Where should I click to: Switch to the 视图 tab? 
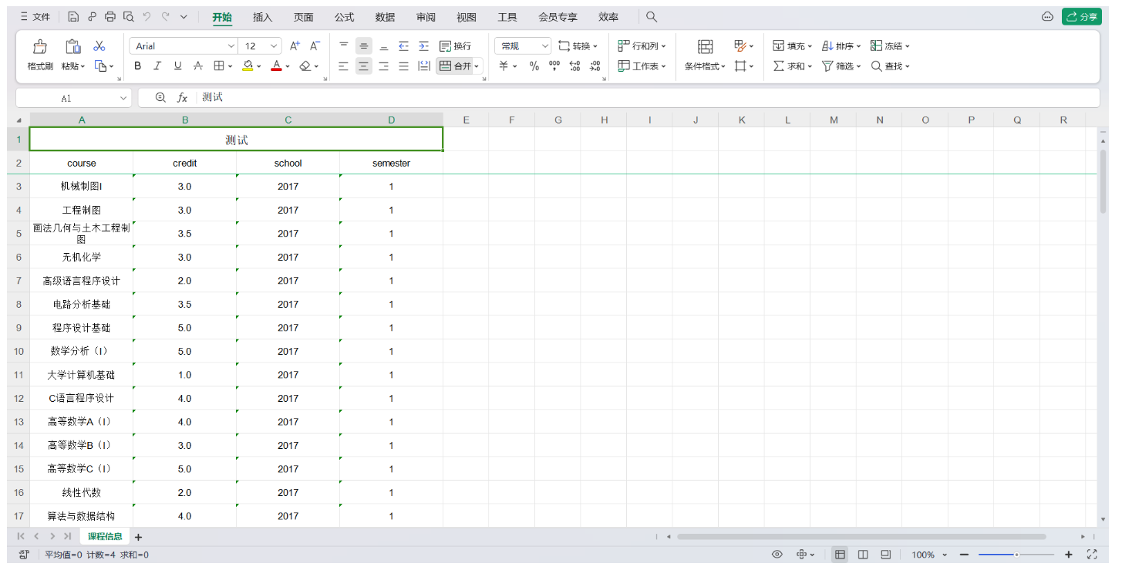click(x=467, y=17)
